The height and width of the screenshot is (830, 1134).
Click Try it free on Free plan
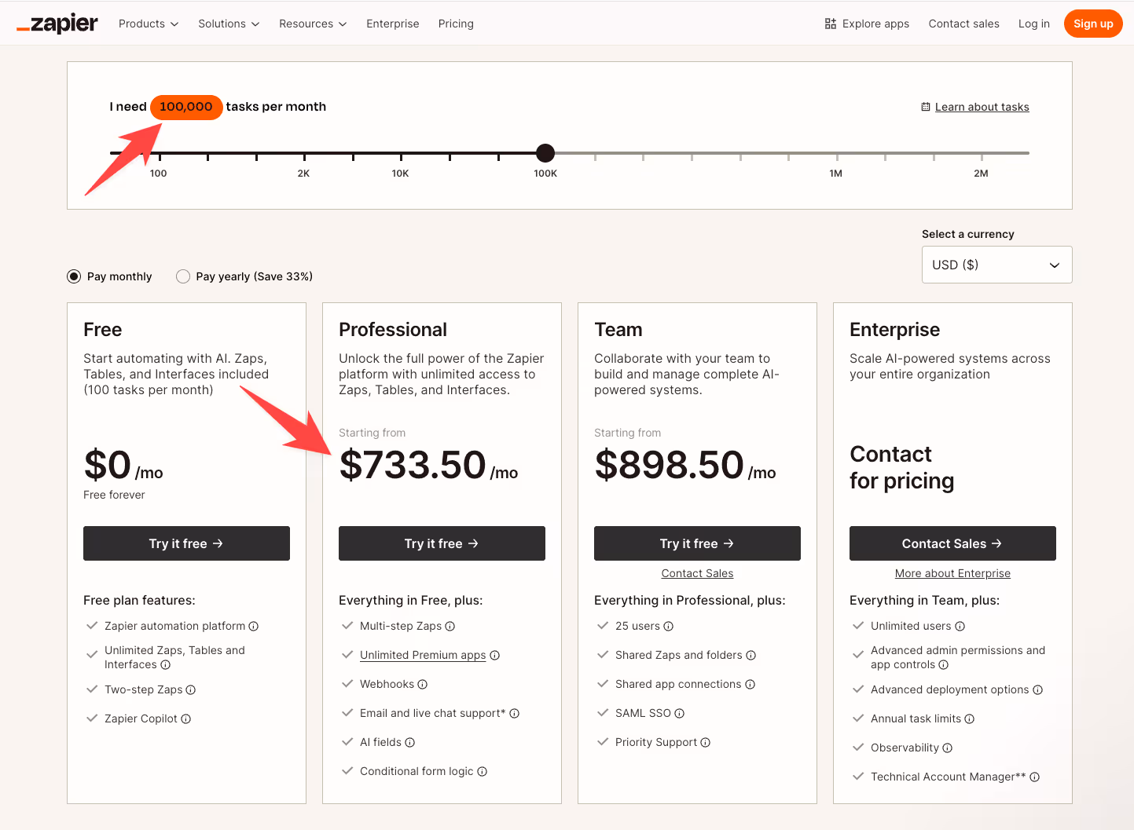point(186,543)
